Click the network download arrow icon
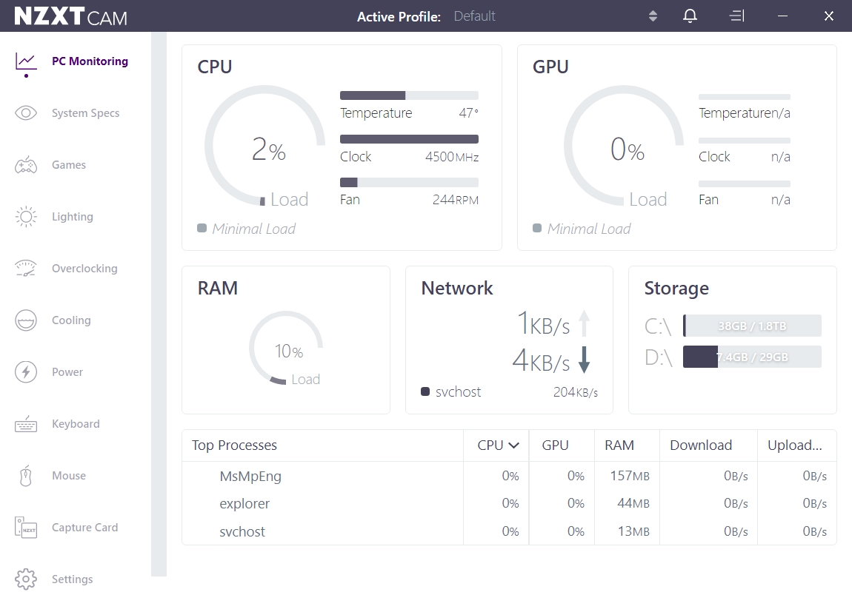852x592 pixels. 584,360
